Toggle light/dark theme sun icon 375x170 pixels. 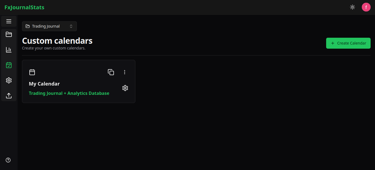pos(352,7)
